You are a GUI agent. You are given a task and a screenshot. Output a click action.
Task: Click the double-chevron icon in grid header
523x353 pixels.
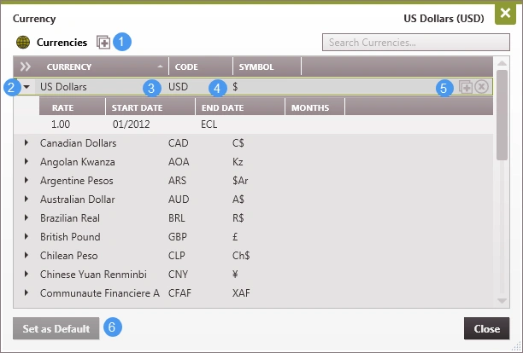click(26, 67)
